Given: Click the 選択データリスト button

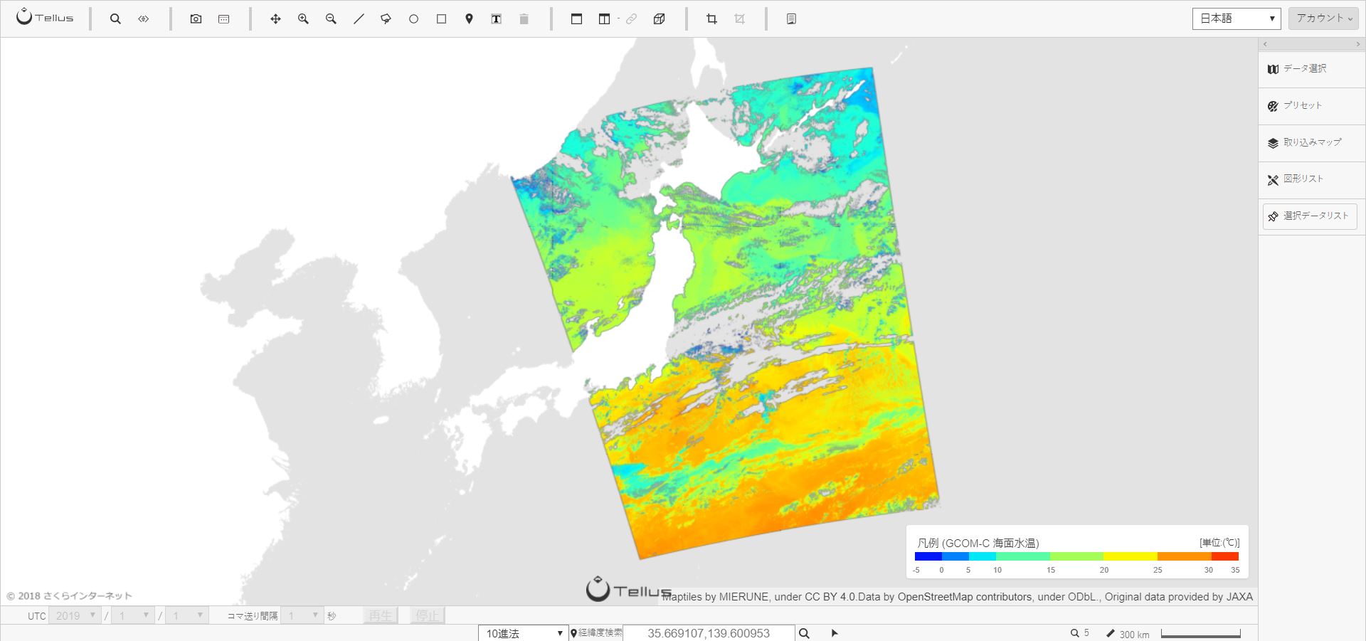Looking at the screenshot, I should pyautogui.click(x=1310, y=216).
